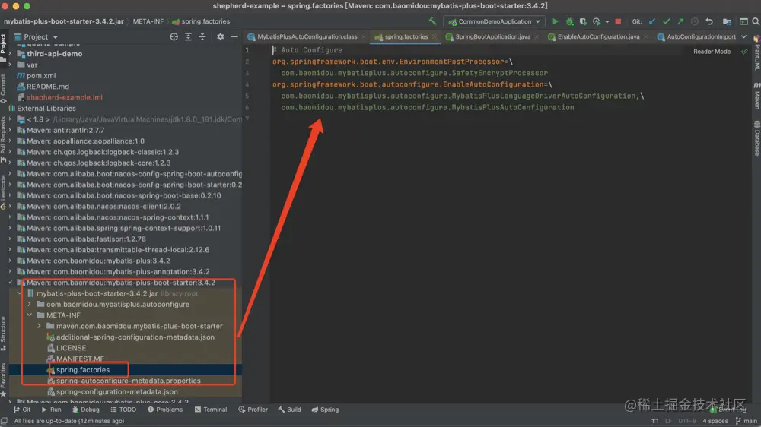Screen dimensions: 761x427
Task: Click the main git branch widget
Action: pyautogui.click(x=747, y=421)
